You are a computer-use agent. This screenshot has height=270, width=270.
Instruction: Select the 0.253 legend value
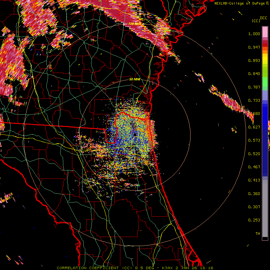pos(254,220)
